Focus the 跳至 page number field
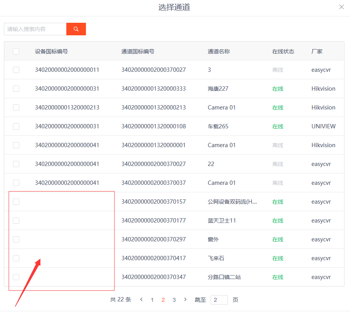Image resolution: width=350 pixels, height=312 pixels. coord(219,300)
